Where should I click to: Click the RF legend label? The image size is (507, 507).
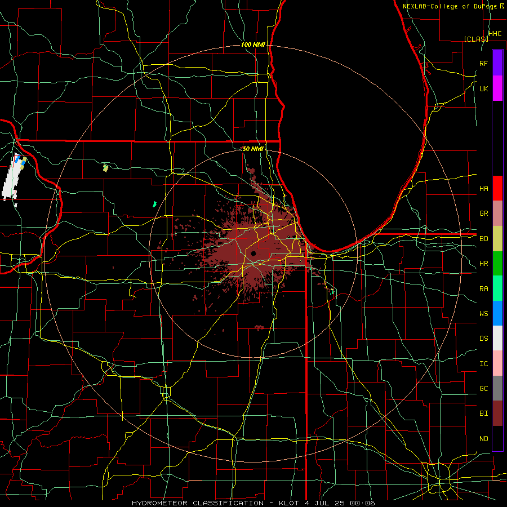(483, 63)
